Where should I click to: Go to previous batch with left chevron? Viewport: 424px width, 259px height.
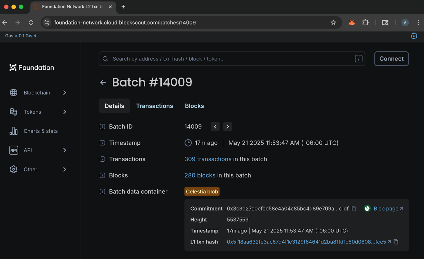215,127
